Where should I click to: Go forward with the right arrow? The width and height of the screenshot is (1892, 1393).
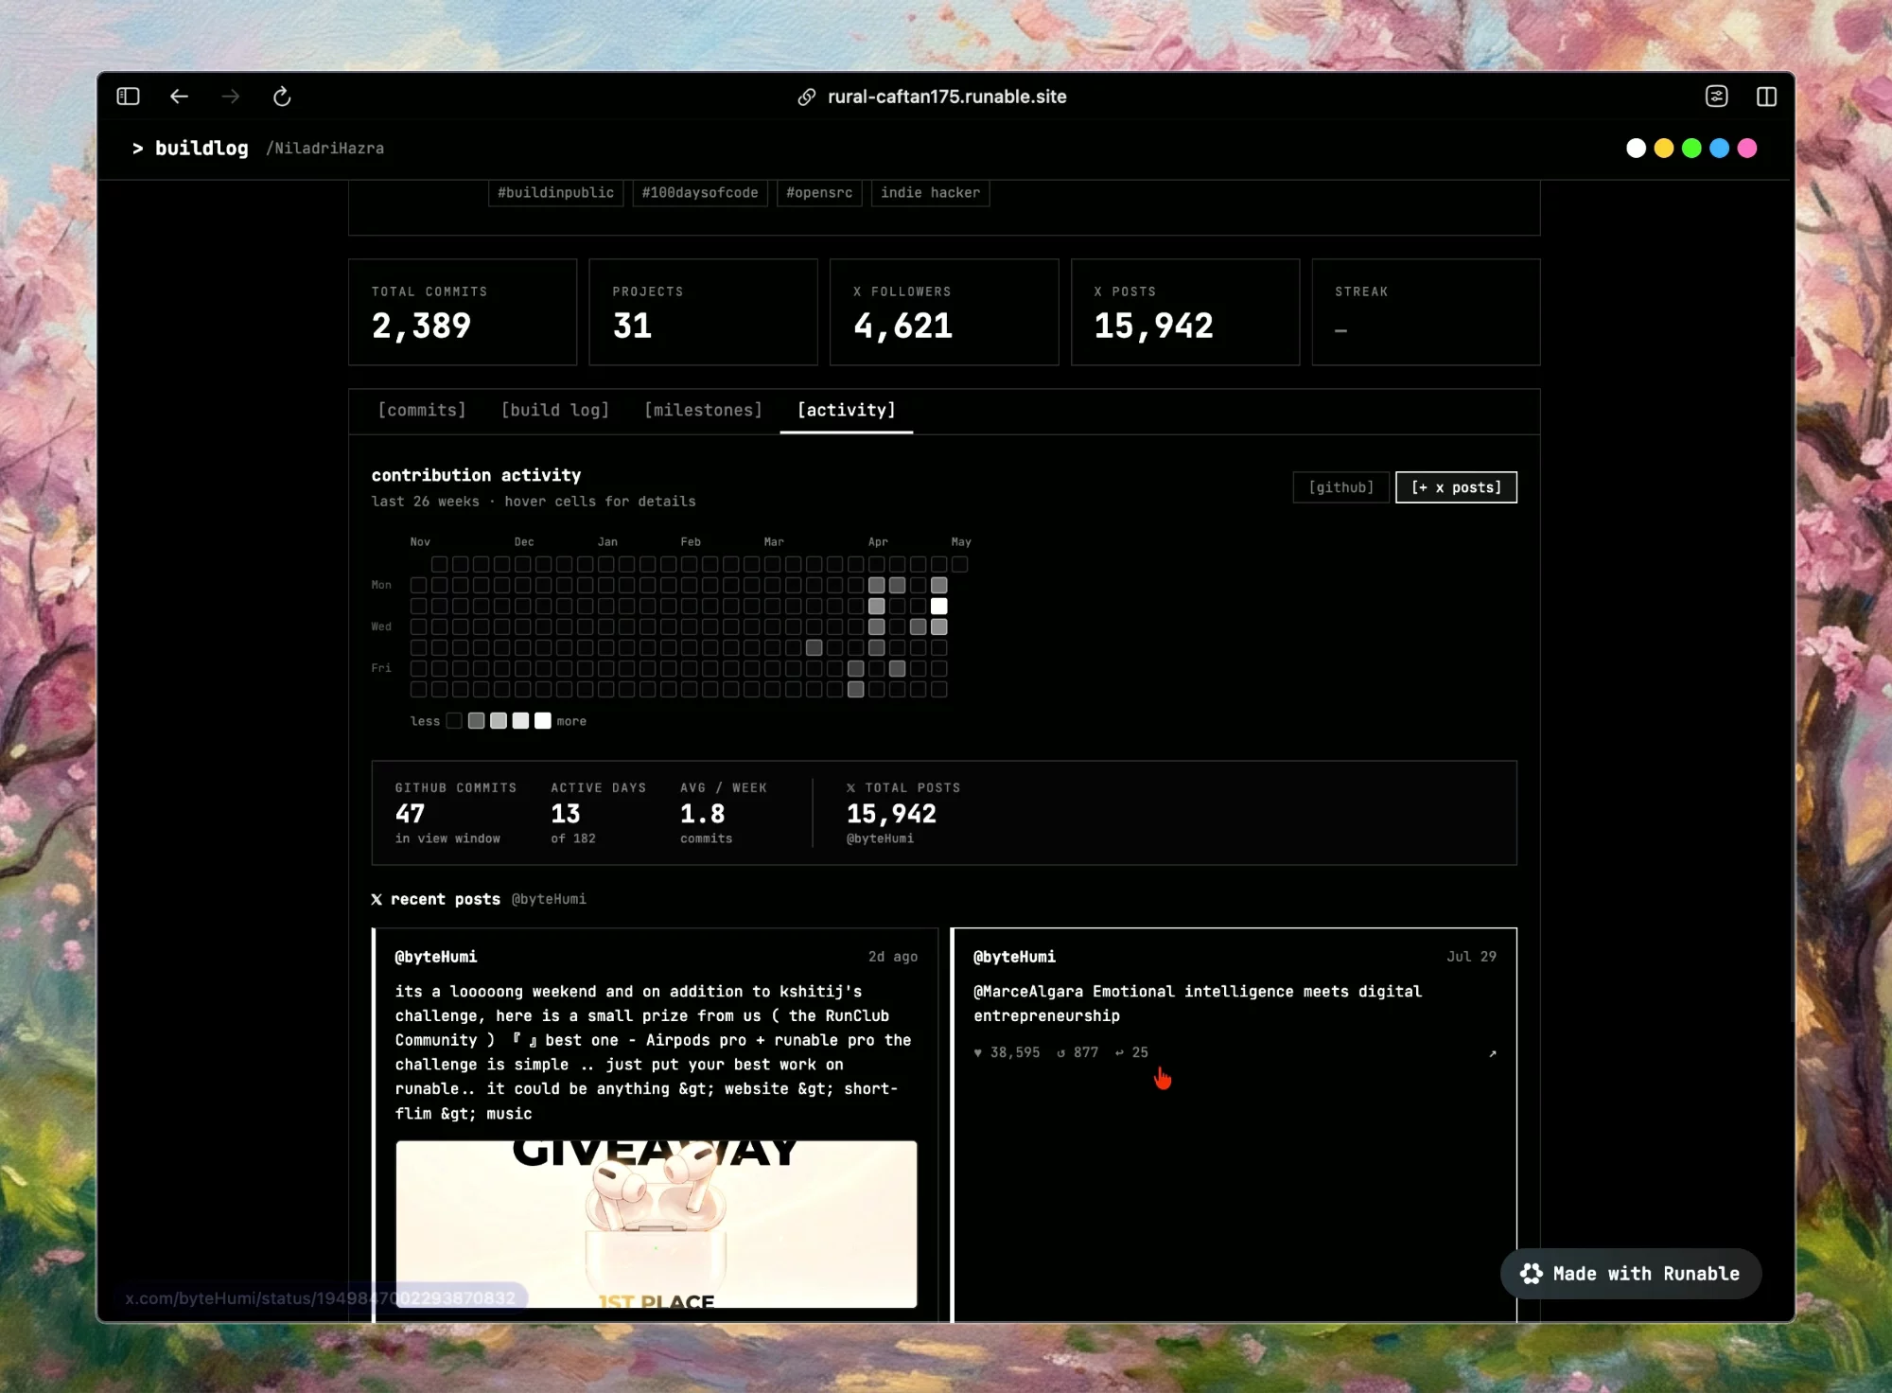pos(230,97)
